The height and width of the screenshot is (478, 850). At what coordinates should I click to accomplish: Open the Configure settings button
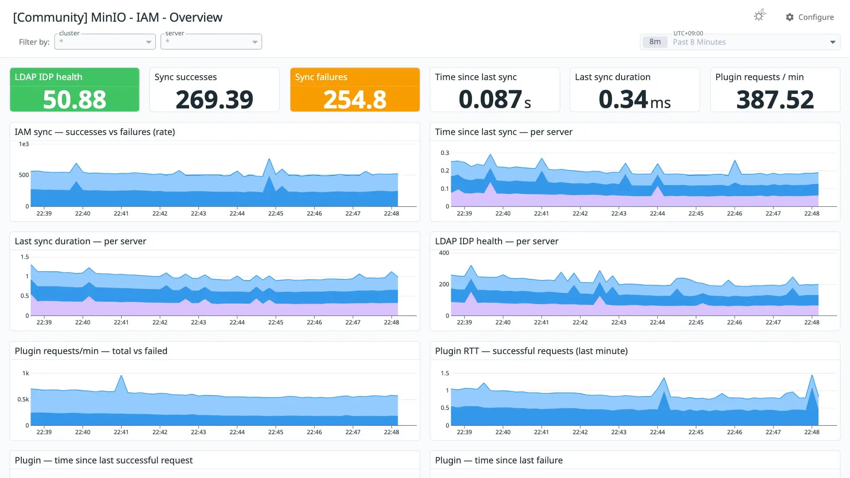810,17
